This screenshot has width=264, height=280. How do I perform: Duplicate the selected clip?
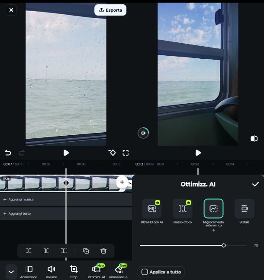point(86,251)
